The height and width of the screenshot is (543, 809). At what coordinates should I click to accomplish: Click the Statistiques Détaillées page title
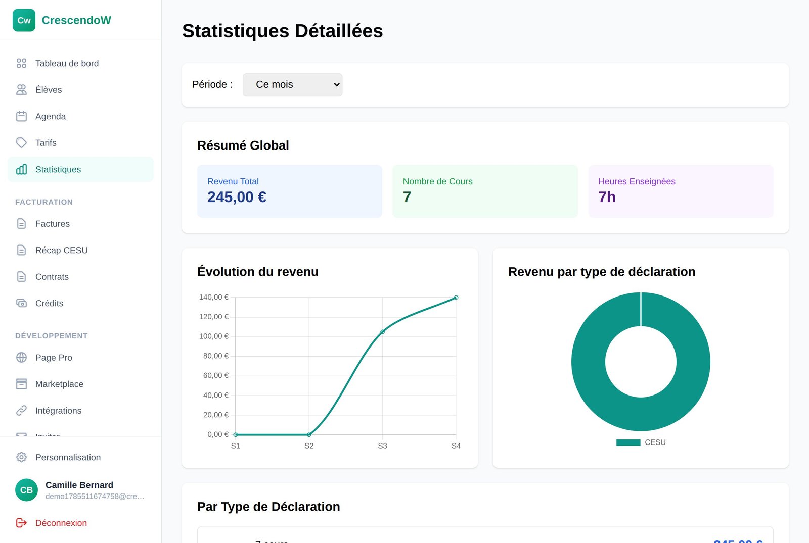click(283, 31)
